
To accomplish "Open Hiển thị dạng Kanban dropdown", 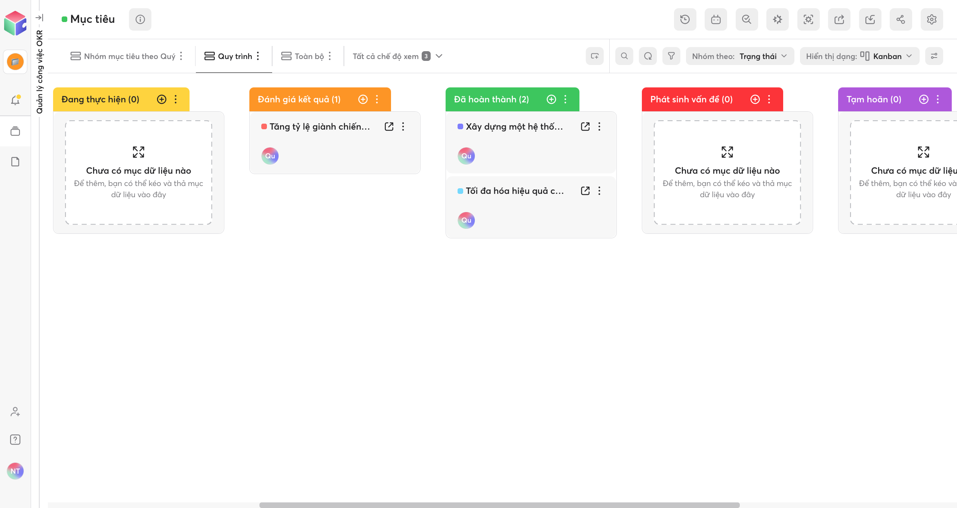I will [x=859, y=56].
